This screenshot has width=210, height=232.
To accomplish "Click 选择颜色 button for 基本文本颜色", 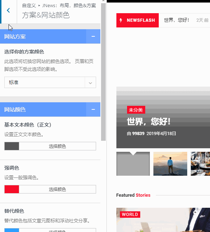I will point(57,146).
